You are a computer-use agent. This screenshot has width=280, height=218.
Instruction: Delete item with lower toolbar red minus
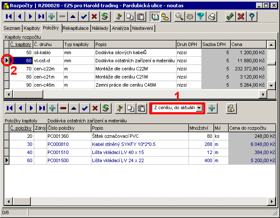click(x=63, y=108)
